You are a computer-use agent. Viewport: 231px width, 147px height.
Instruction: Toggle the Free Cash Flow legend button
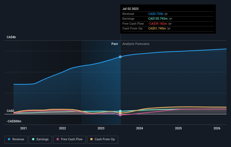(x=69, y=139)
